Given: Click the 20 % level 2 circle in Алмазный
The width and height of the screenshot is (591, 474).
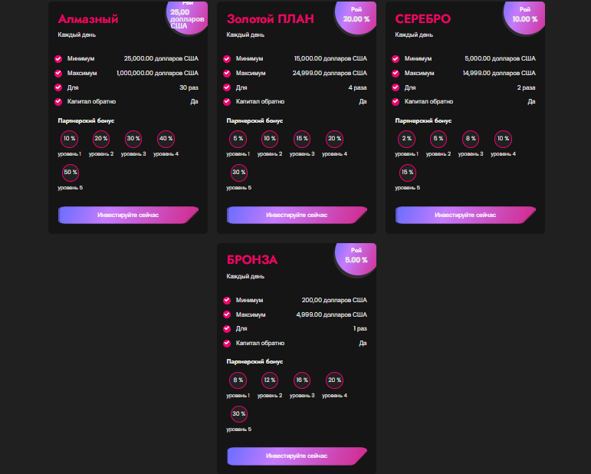Looking at the screenshot, I should 101,139.
